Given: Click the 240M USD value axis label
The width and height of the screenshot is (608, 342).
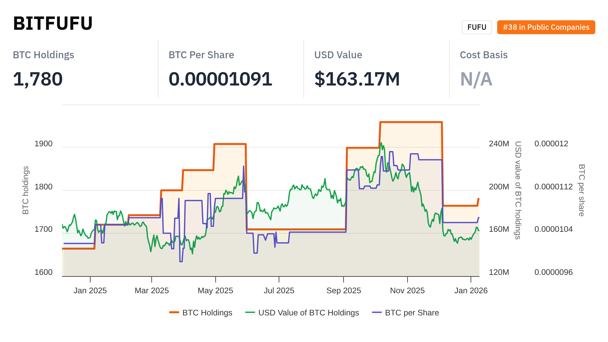Looking at the screenshot, I should 499,144.
